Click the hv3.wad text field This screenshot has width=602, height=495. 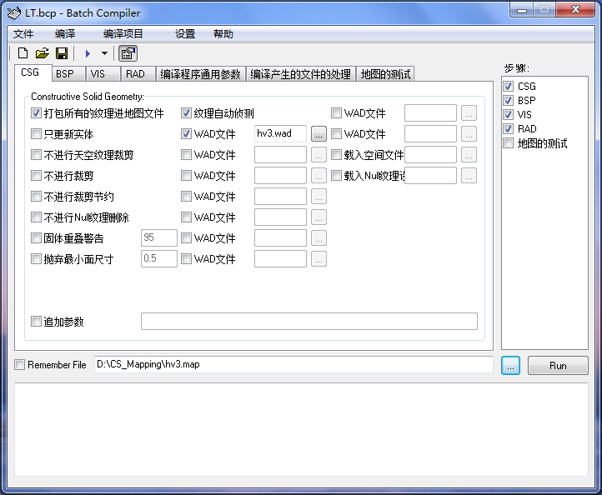point(280,133)
